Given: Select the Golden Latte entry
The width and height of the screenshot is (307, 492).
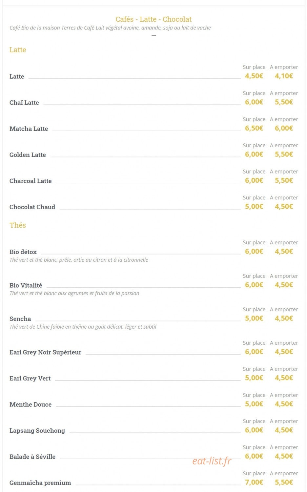Looking at the screenshot, I should [28, 155].
